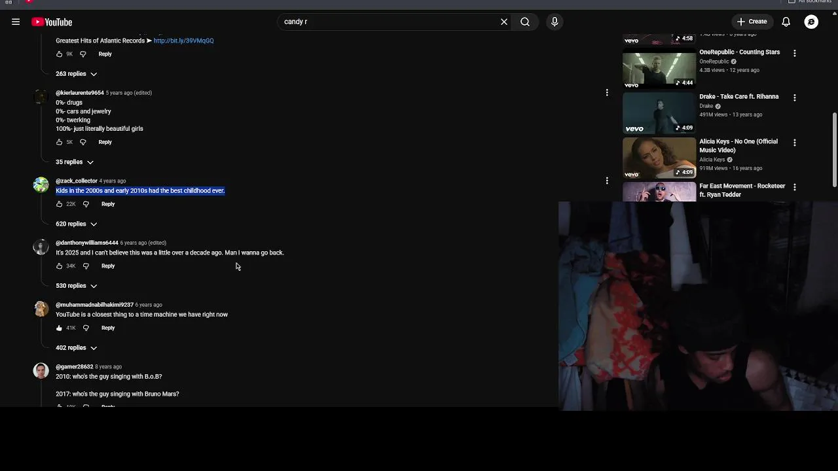Reply to @kierlaurente9654 comment
Image resolution: width=838 pixels, height=471 pixels.
105,142
